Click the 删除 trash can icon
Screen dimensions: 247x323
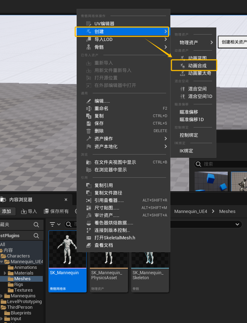(89, 131)
